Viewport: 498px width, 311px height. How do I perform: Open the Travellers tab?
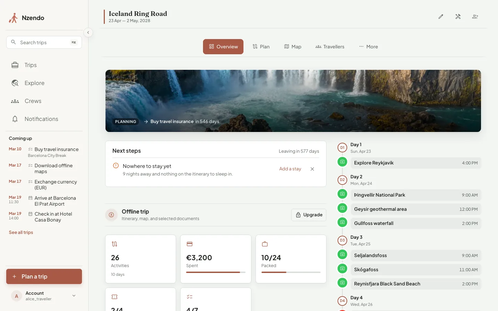point(330,47)
